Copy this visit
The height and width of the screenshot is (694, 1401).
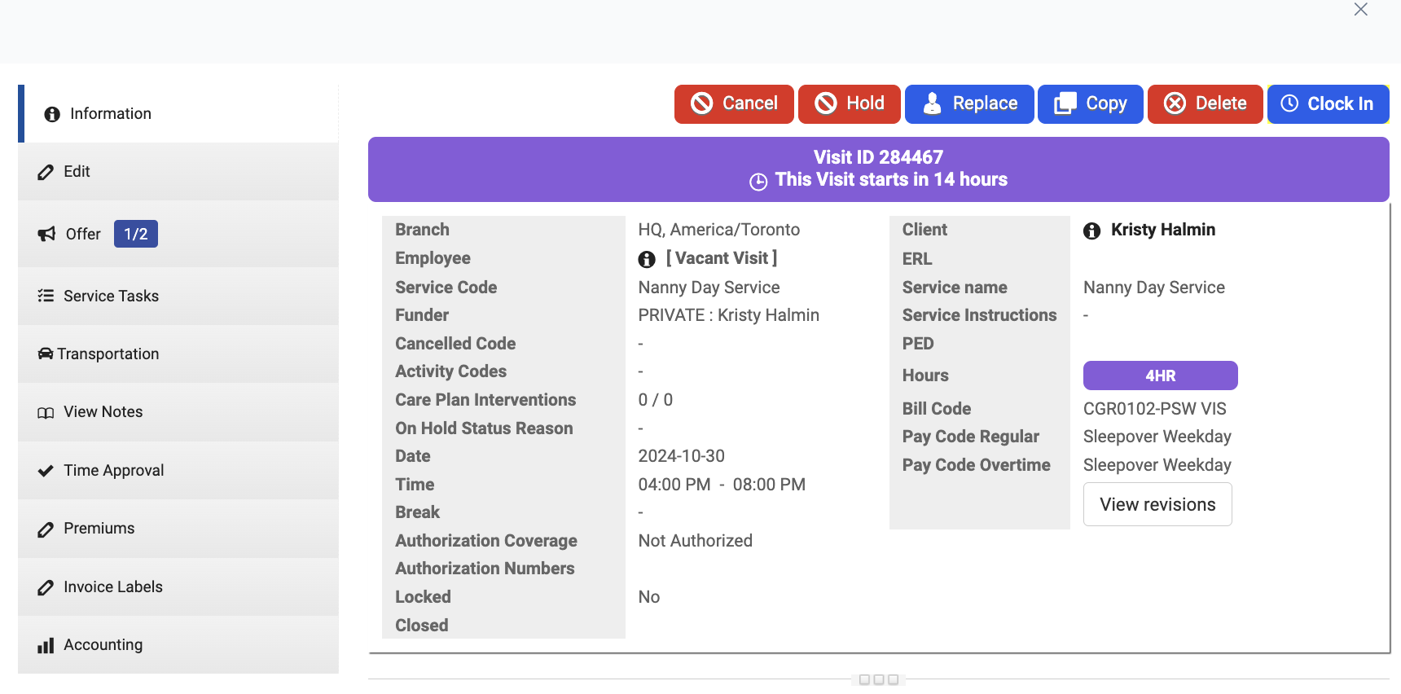[x=1090, y=104]
